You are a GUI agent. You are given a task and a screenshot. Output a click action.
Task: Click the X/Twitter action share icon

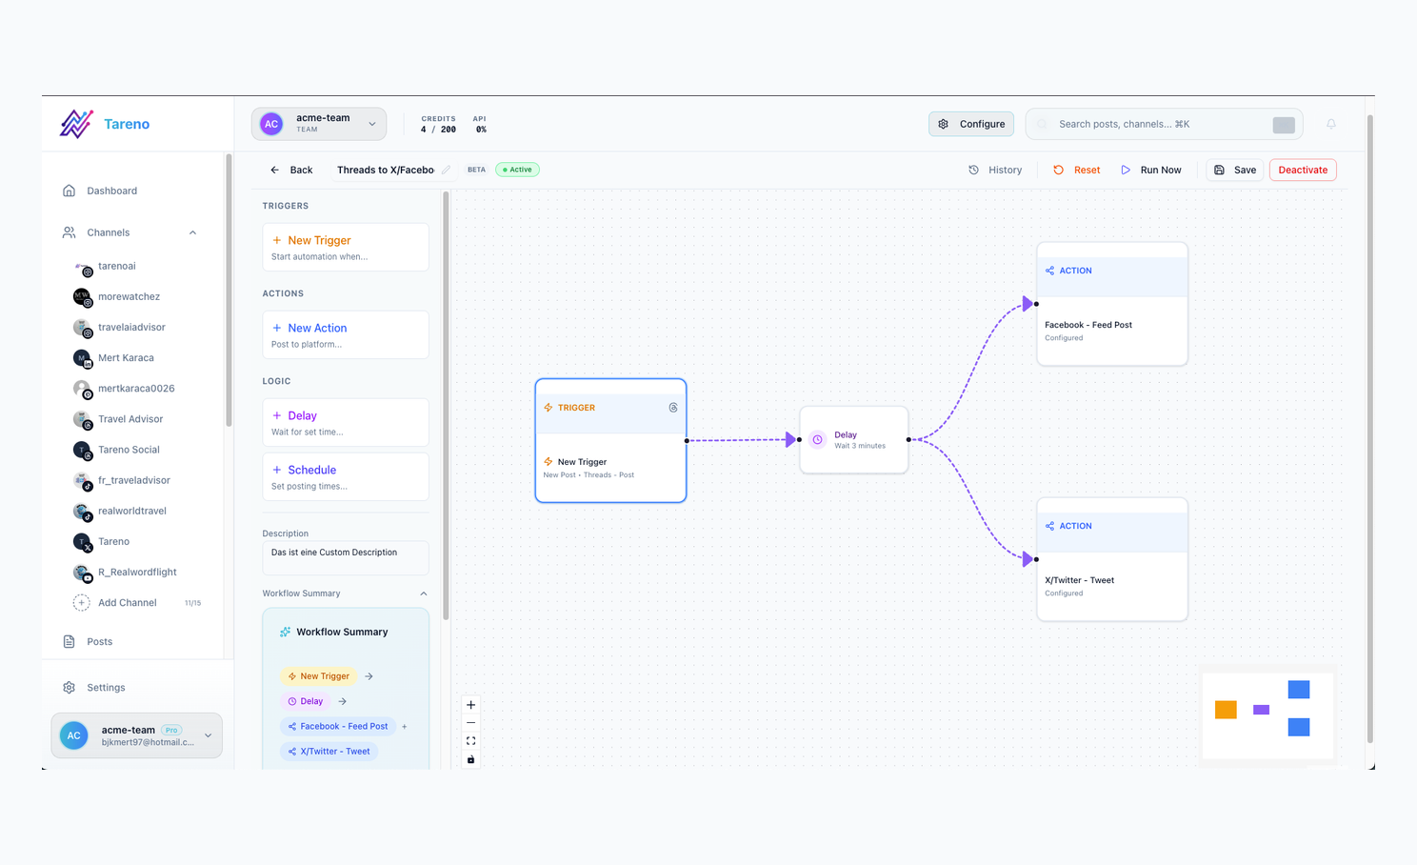pos(1049,526)
